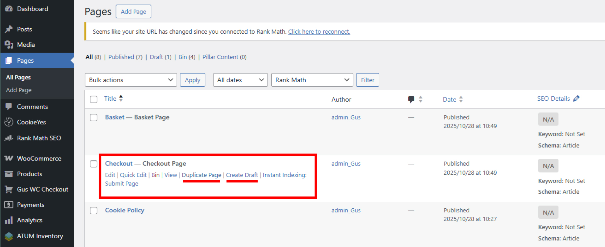Check the Cookie Policy row checkbox

click(94, 211)
